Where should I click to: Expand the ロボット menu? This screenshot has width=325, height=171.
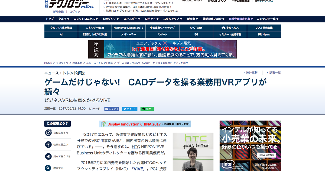tap(152, 19)
